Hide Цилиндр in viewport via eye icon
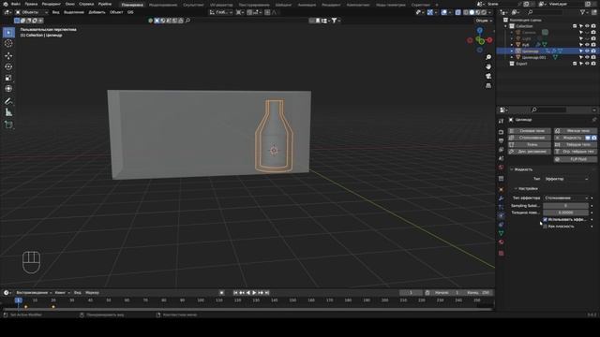 click(588, 51)
